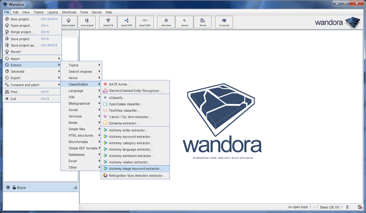The width and height of the screenshot is (366, 213).
Task: Open the Layers menu in menu bar
Action: click(x=52, y=12)
